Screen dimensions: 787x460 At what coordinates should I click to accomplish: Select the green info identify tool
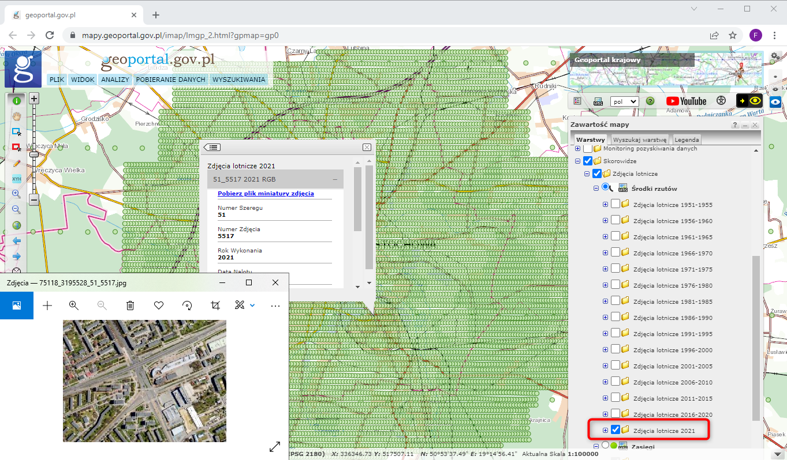(x=17, y=100)
